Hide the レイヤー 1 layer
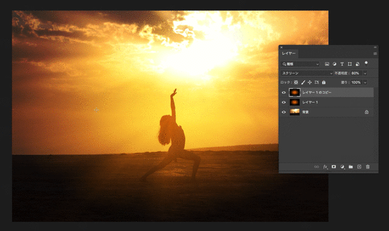389x231 pixels. coord(284,102)
